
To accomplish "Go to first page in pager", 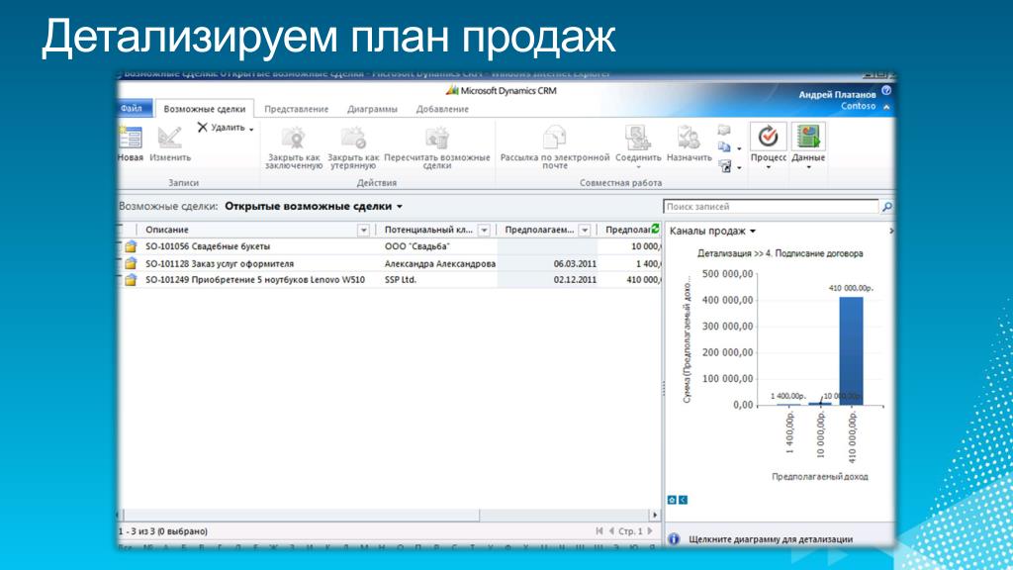I will tap(599, 530).
